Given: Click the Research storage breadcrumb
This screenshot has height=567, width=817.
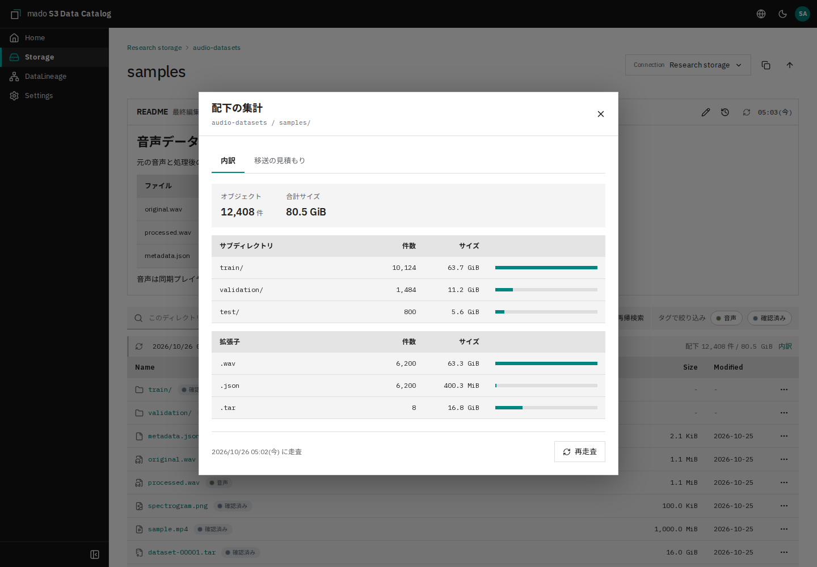Looking at the screenshot, I should click(x=154, y=48).
